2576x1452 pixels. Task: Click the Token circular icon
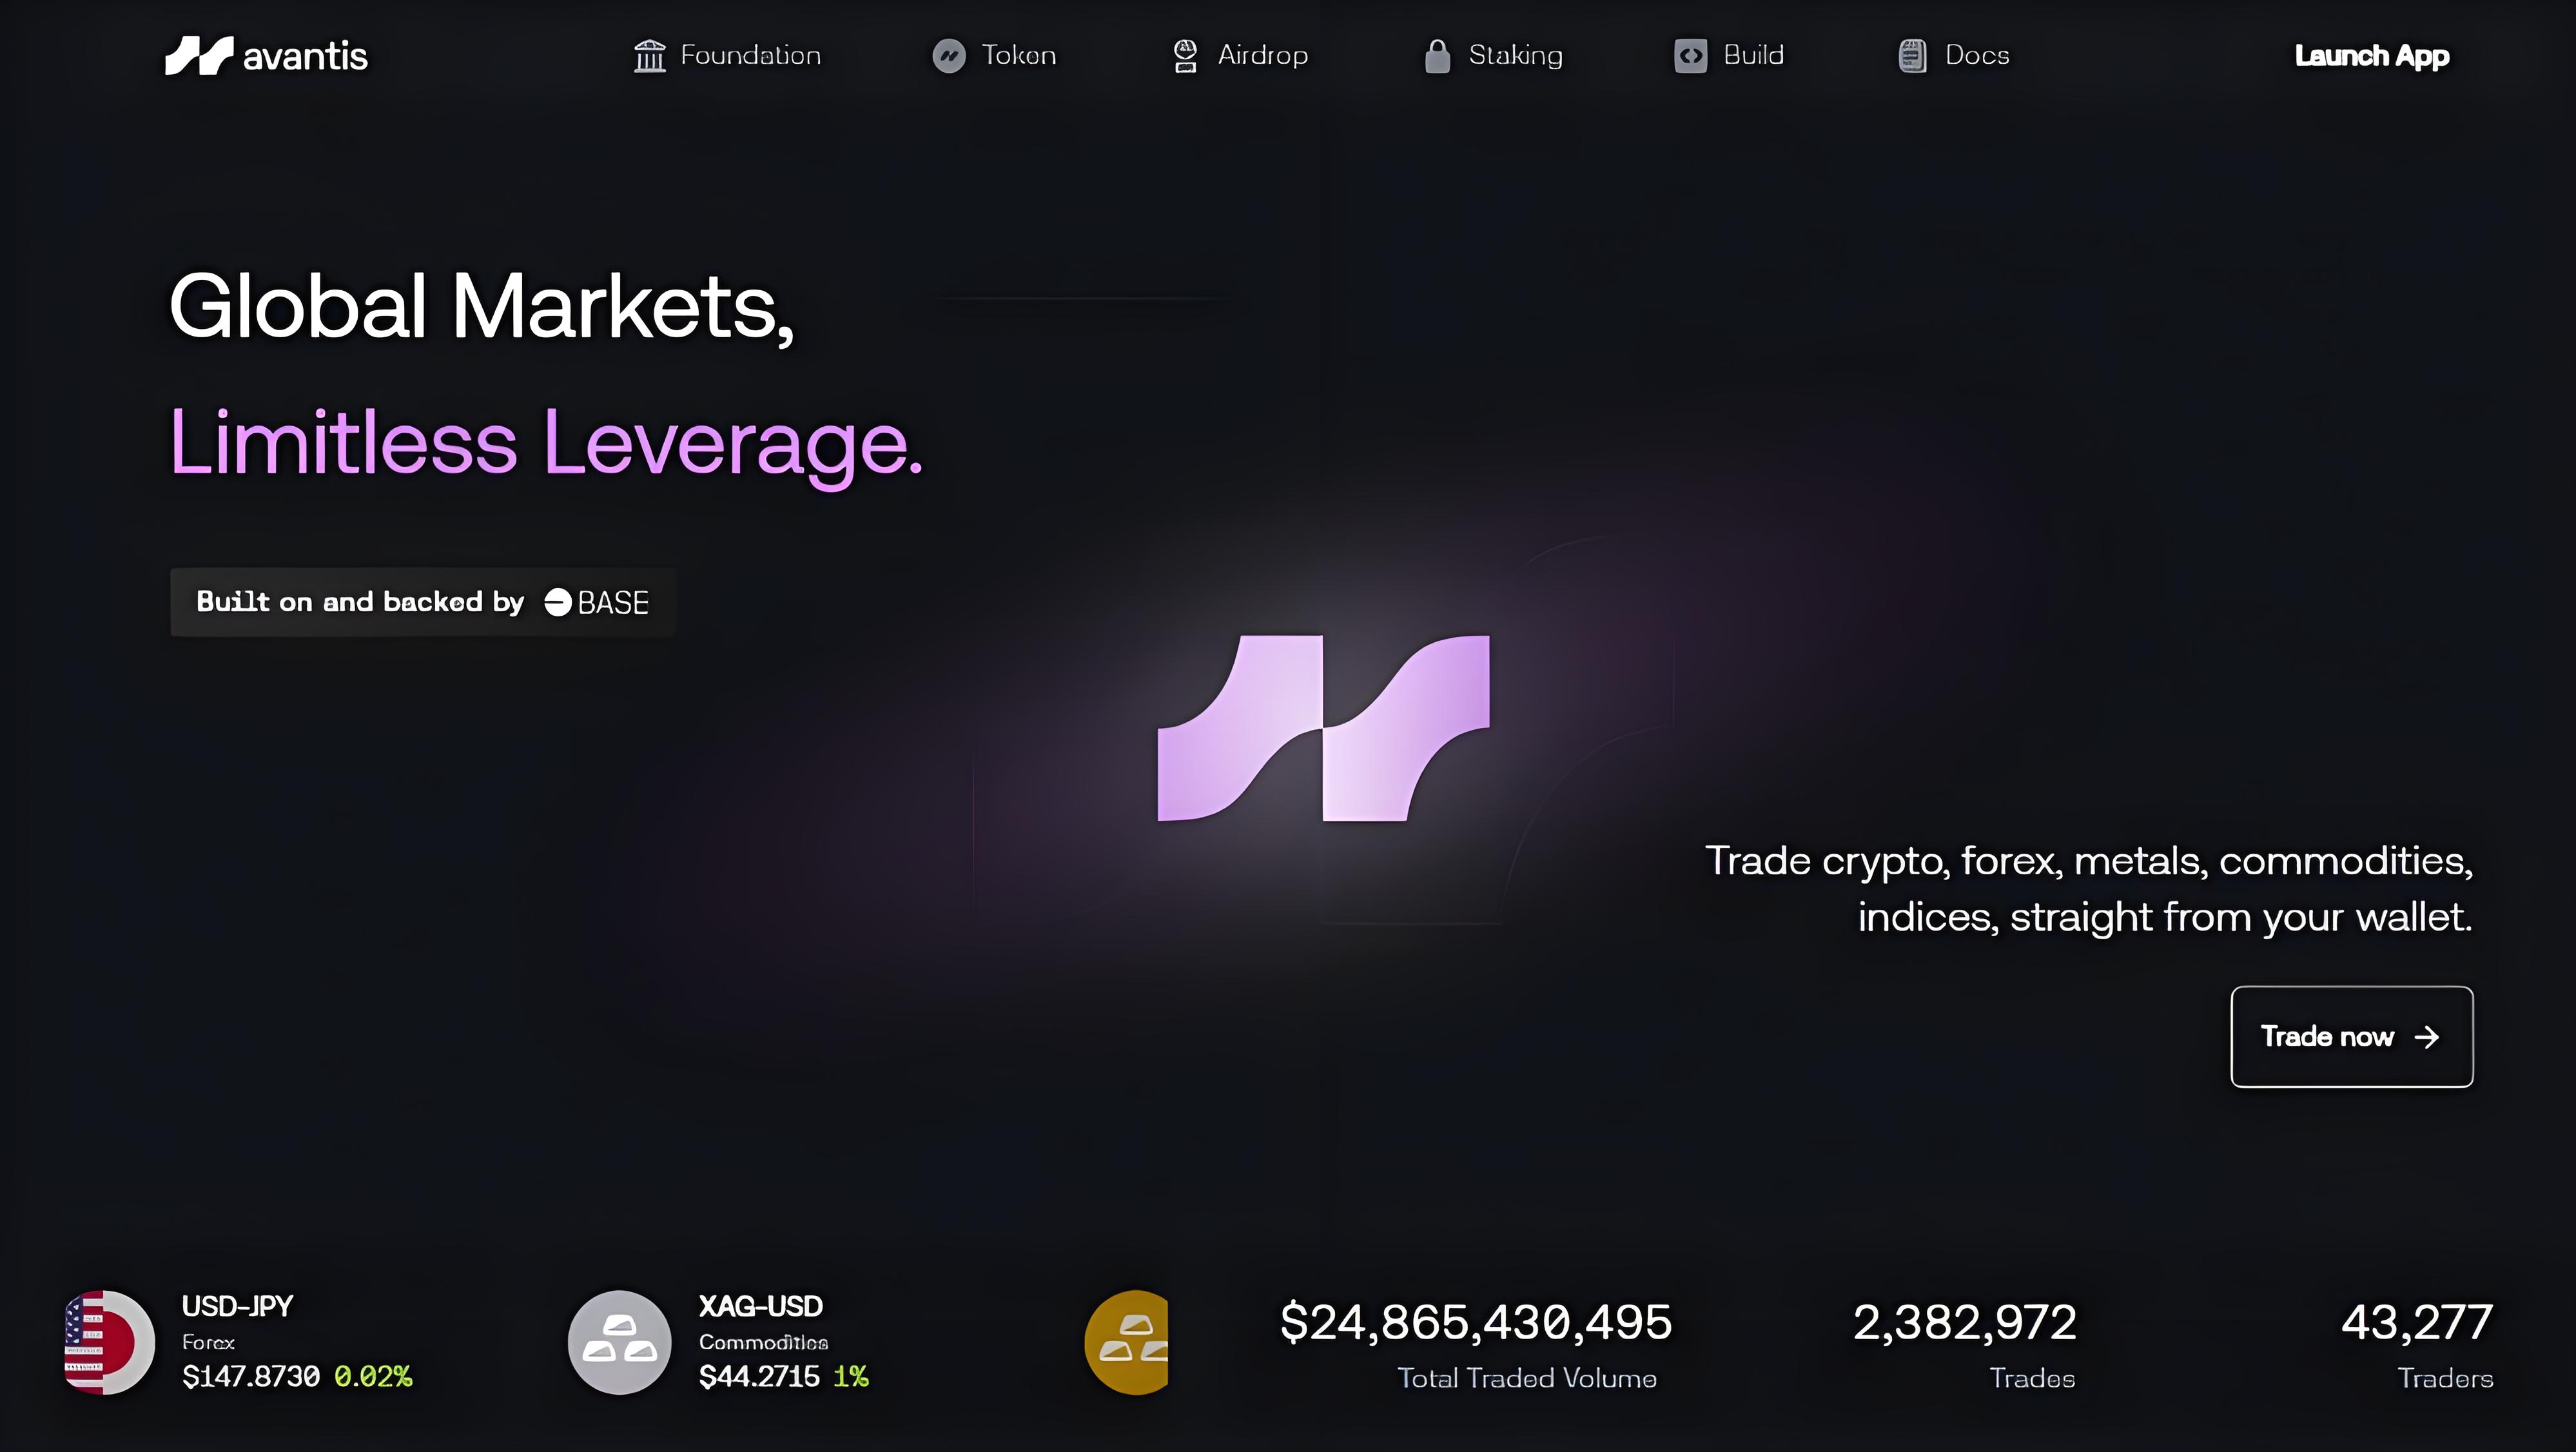(x=948, y=56)
